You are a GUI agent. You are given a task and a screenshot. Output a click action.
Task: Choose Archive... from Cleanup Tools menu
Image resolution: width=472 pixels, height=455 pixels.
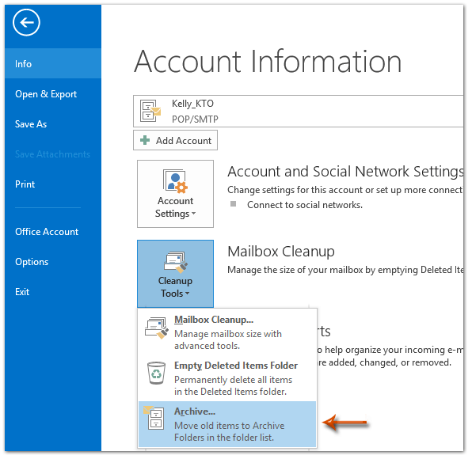point(227,424)
